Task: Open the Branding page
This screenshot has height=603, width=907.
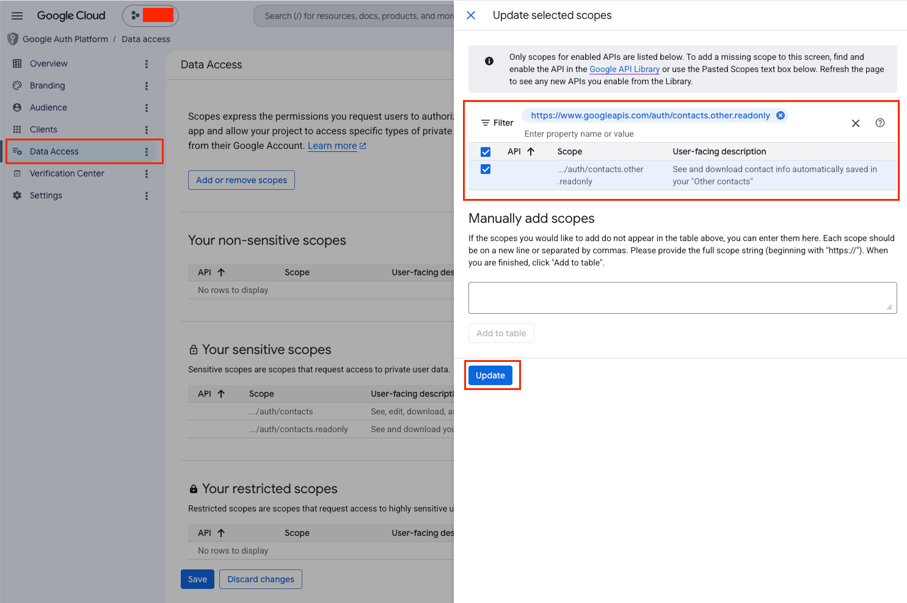Action: pos(47,85)
